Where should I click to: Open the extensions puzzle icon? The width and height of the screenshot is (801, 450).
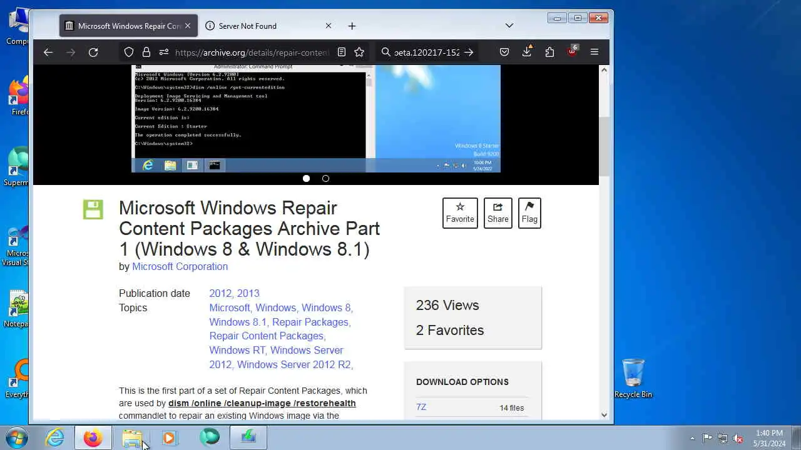click(x=549, y=52)
